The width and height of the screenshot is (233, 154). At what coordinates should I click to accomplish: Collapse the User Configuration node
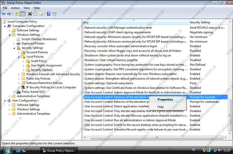pos(5,101)
